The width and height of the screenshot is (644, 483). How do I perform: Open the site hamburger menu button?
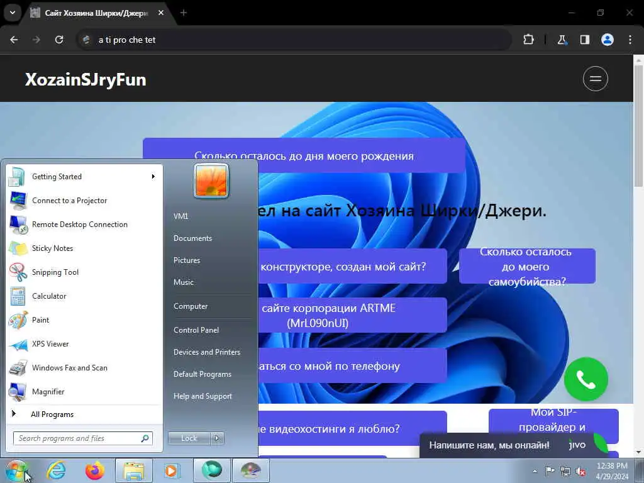(x=595, y=79)
